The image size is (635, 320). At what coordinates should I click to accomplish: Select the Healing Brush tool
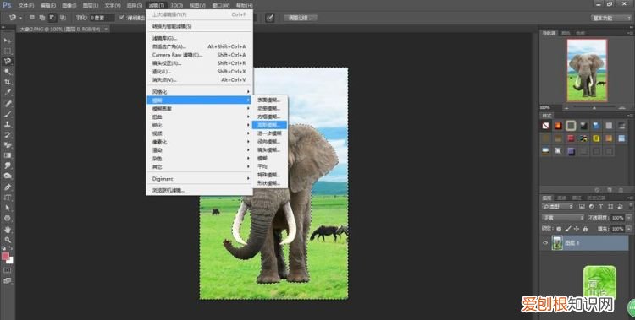click(x=8, y=104)
